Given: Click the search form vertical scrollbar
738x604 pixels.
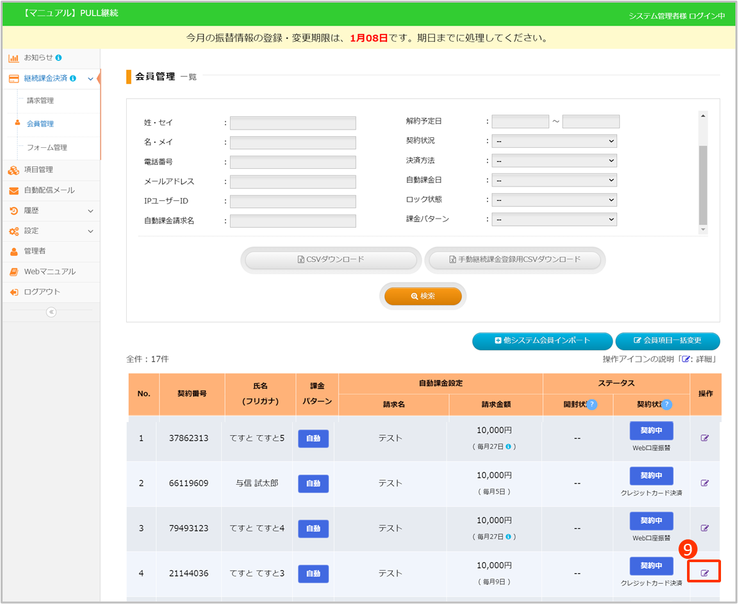Looking at the screenshot, I should tap(703, 184).
